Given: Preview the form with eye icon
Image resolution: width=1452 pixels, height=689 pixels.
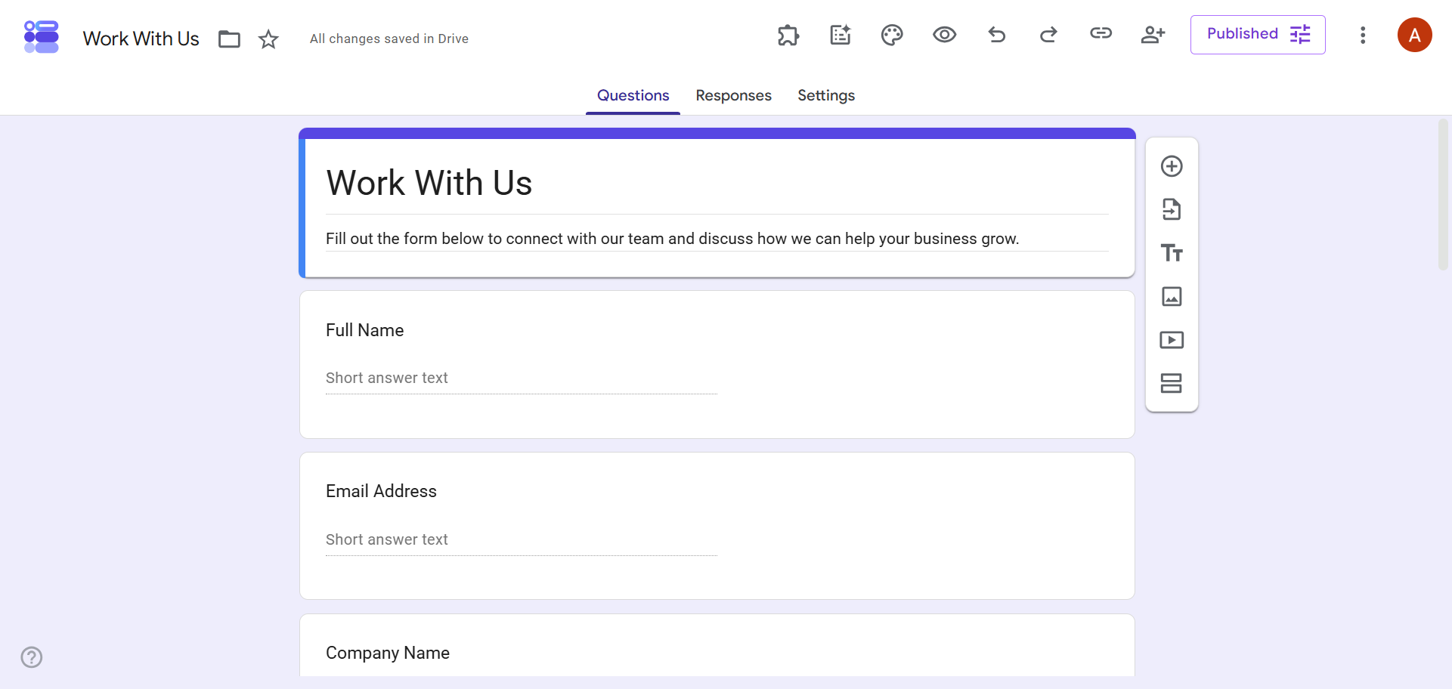Looking at the screenshot, I should pos(944,35).
